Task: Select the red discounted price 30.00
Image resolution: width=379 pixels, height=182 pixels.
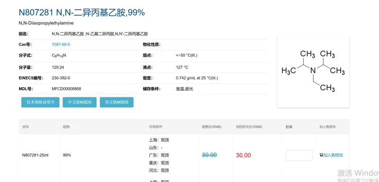Action: click(x=244, y=155)
